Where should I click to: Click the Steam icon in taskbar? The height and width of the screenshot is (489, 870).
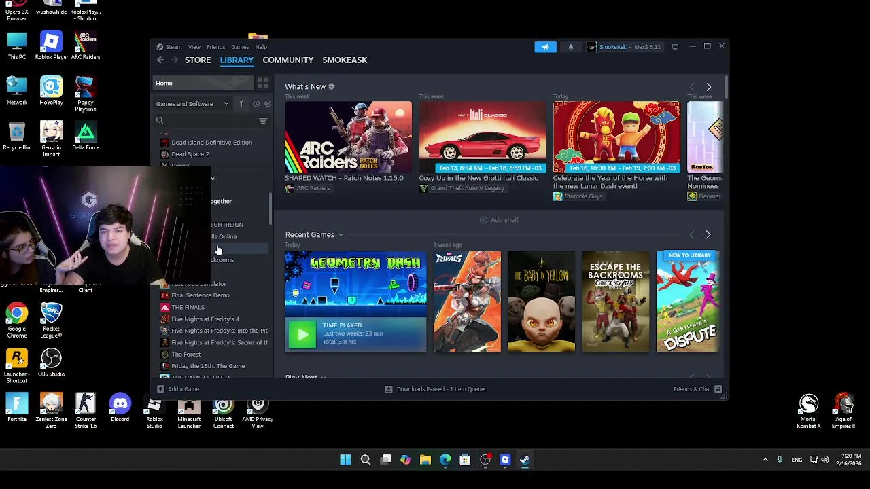pyautogui.click(x=525, y=460)
